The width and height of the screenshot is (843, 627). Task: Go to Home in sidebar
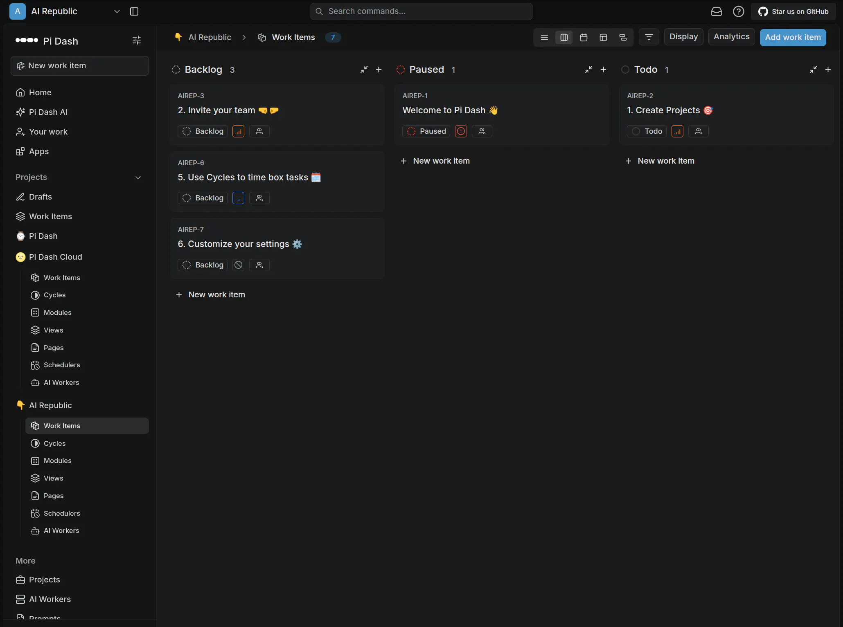point(80,92)
